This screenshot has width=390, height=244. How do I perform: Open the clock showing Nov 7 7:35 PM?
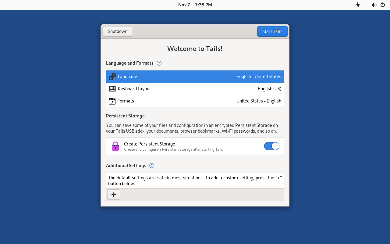195,5
